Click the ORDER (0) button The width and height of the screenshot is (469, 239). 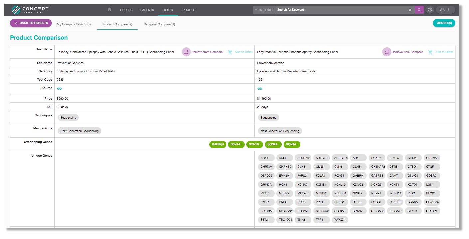[444, 23]
